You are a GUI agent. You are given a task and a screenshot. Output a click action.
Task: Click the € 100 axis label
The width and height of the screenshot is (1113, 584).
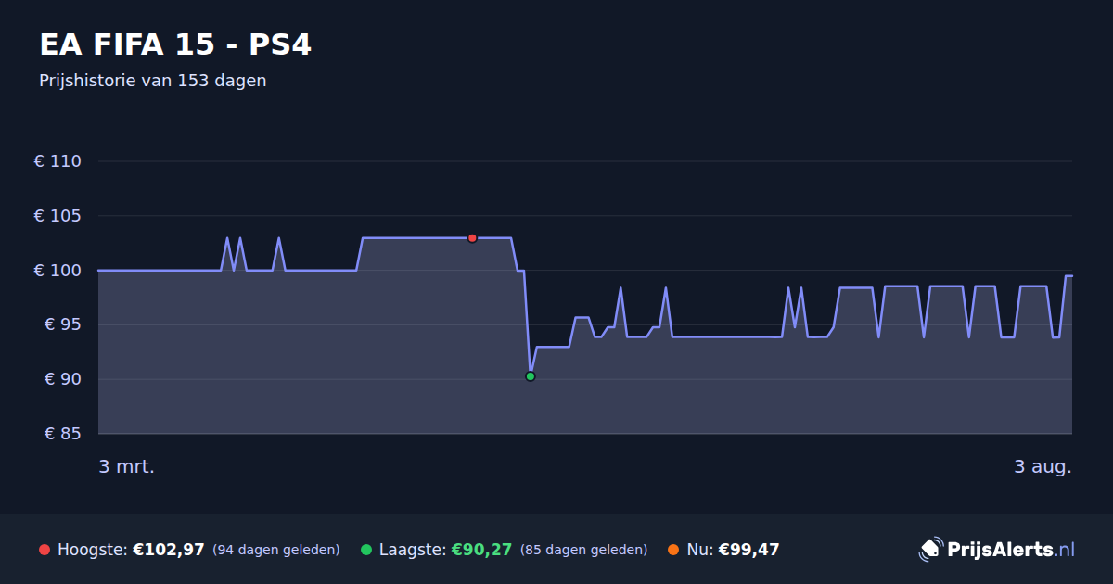(58, 271)
